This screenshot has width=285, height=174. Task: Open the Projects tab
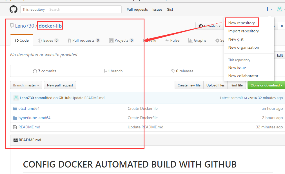[121, 40]
